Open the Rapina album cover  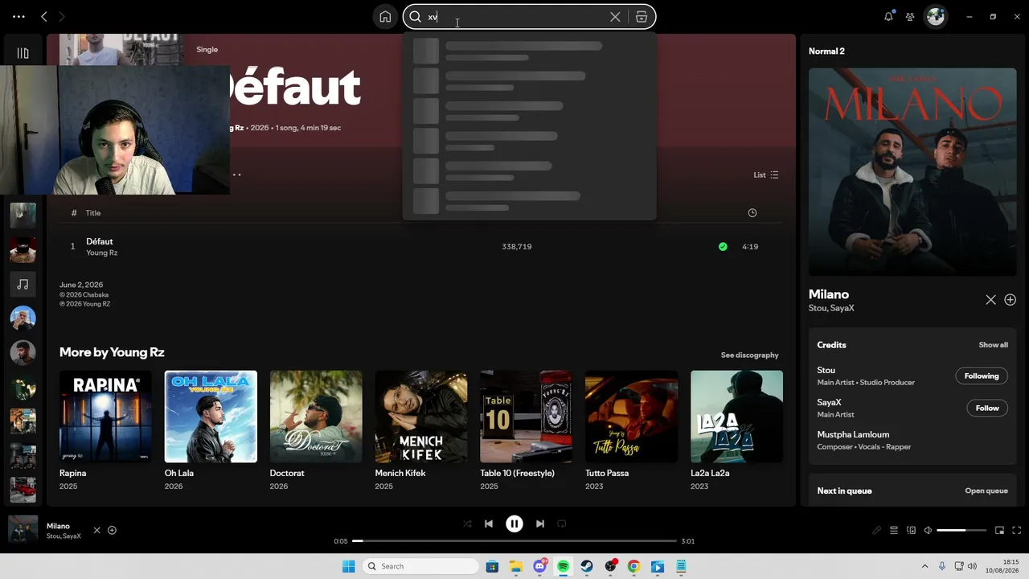point(105,417)
